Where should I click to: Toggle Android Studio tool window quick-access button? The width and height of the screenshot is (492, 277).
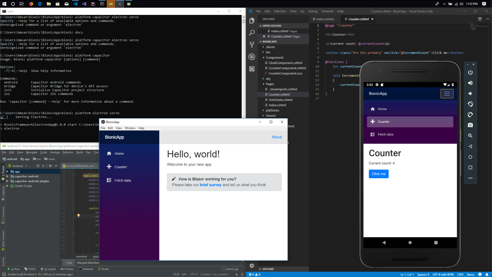pyautogui.click(x=4, y=274)
